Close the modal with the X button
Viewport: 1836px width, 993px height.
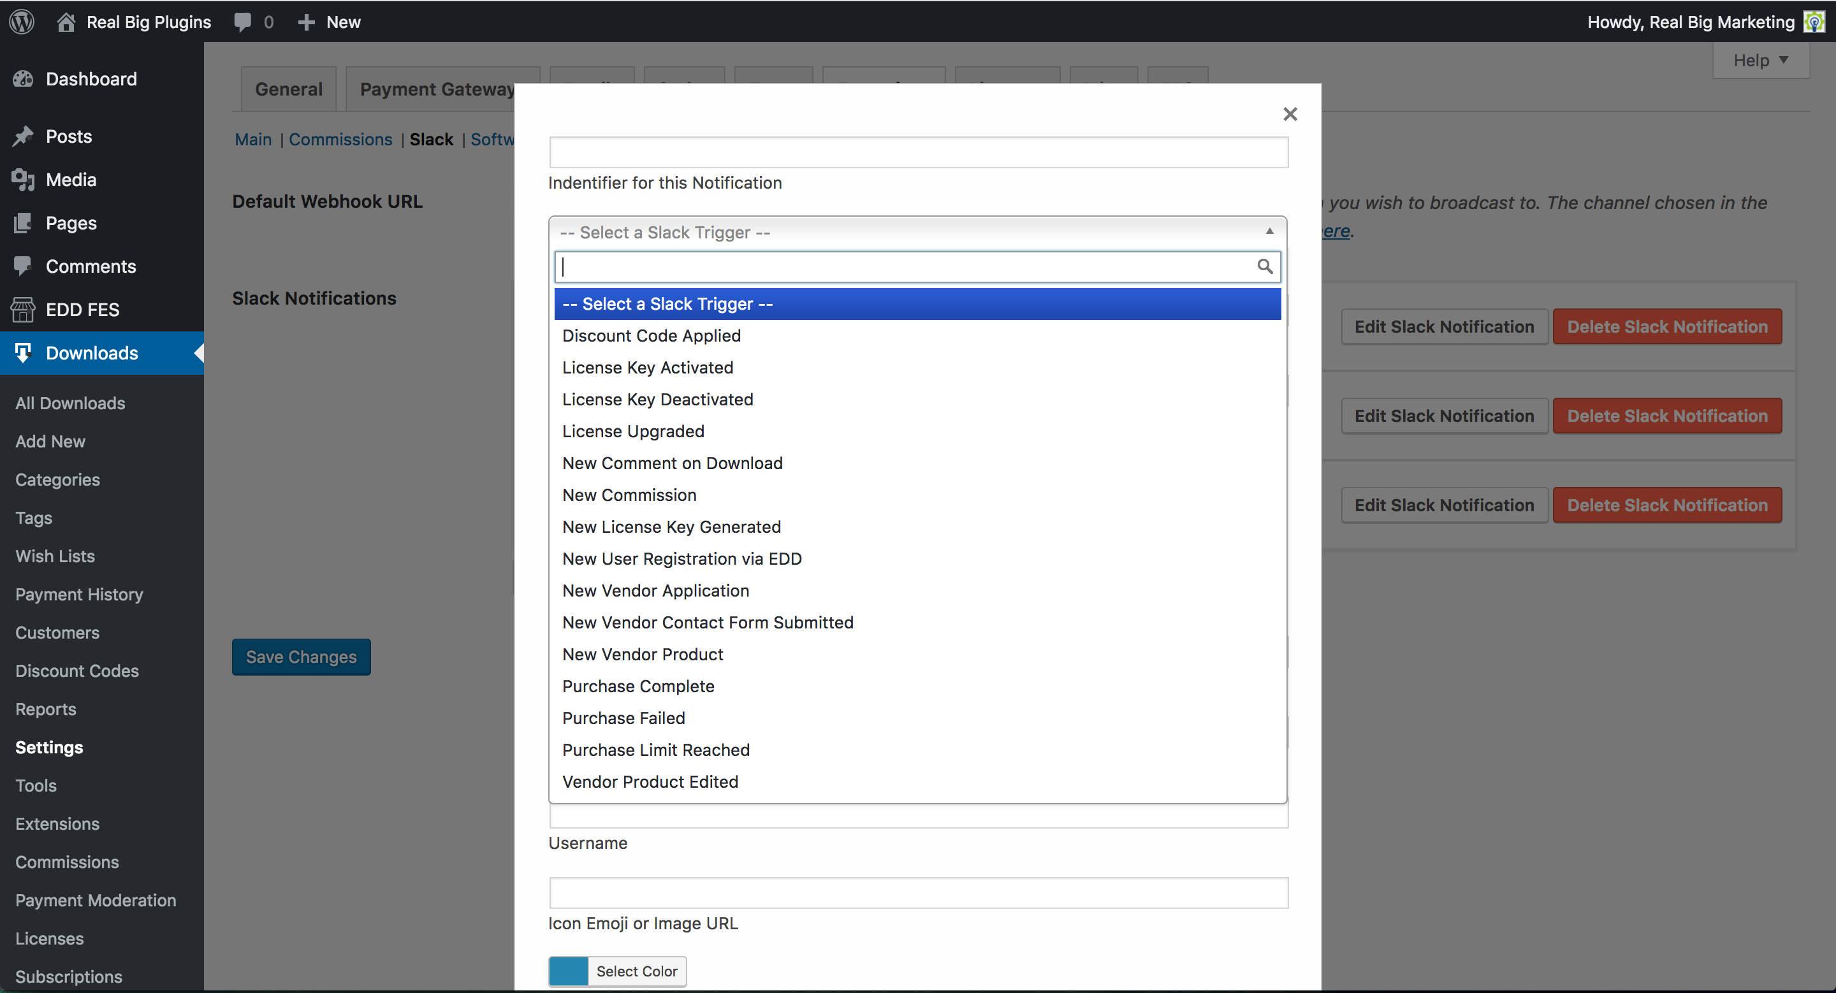click(x=1289, y=114)
